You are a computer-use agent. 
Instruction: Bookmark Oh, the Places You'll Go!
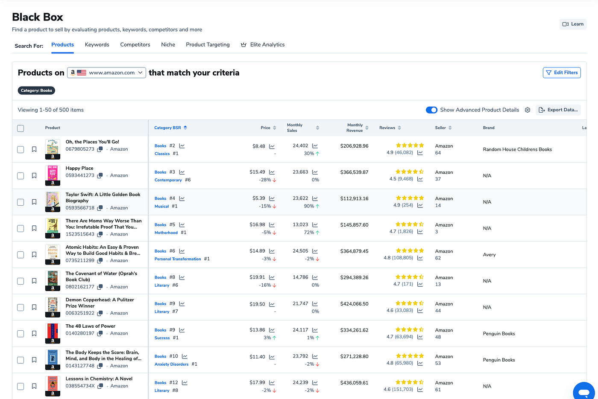pyautogui.click(x=34, y=149)
